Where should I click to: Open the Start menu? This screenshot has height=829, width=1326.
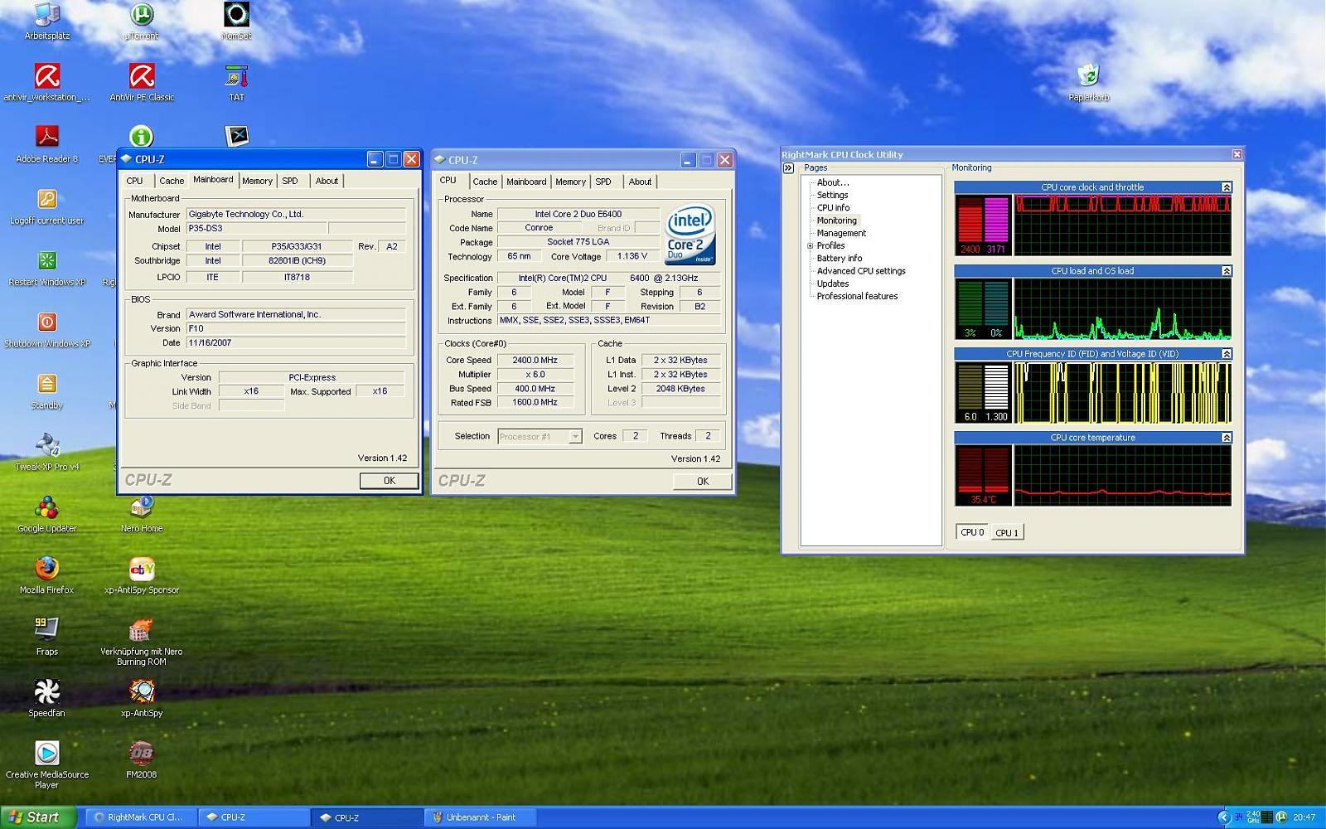[x=38, y=817]
